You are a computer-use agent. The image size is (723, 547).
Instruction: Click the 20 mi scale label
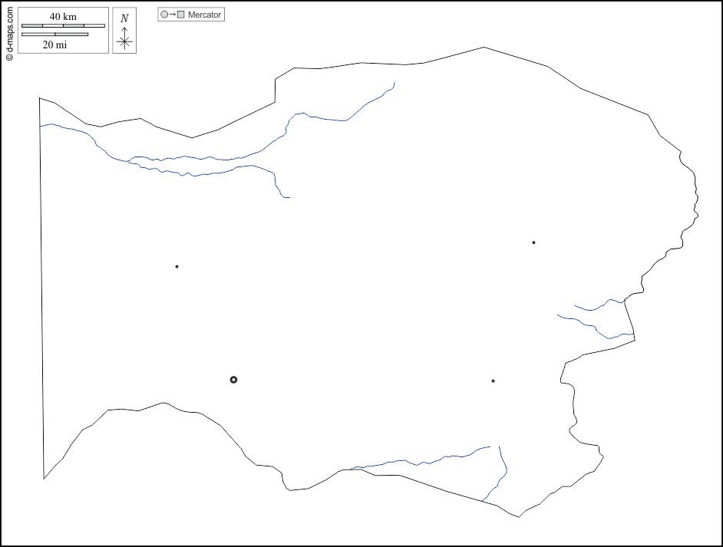(x=54, y=45)
